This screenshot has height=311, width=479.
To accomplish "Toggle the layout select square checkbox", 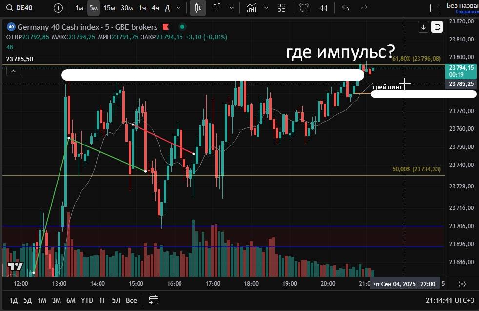I will [435, 8].
